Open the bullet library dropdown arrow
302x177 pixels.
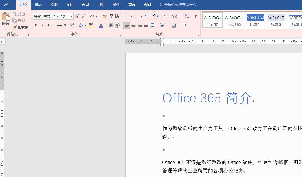[x=131, y=16]
